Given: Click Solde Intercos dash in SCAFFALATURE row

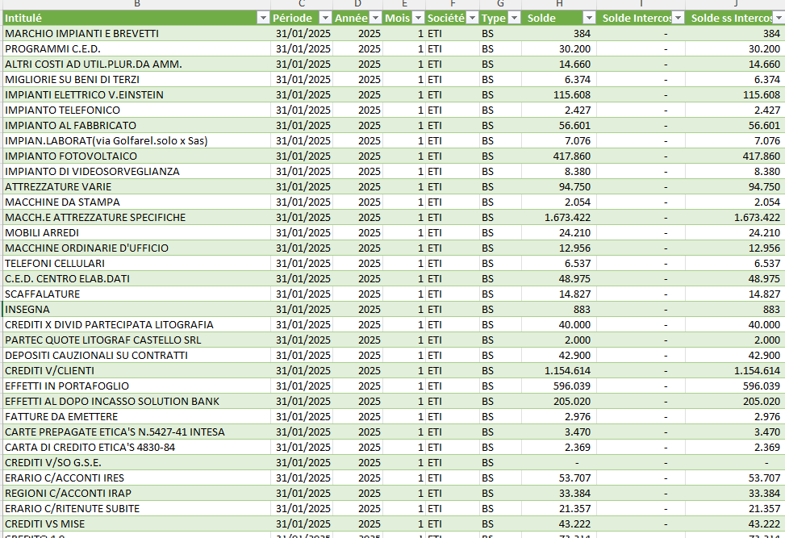Looking at the screenshot, I should point(666,294).
